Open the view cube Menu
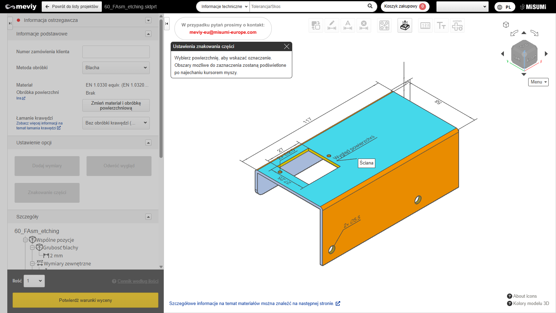 pos(538,82)
